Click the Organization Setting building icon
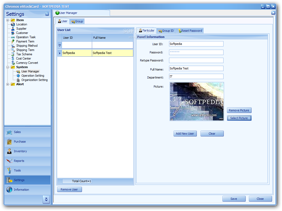The image size is (282, 211). click(18, 80)
